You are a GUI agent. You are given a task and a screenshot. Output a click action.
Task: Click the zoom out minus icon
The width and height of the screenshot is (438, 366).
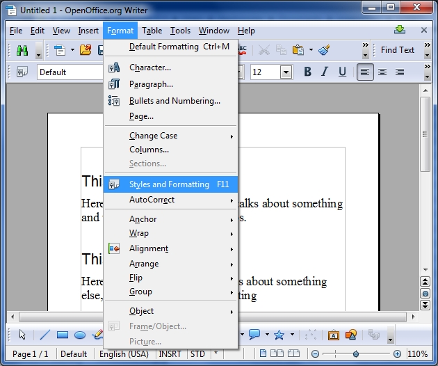click(315, 354)
